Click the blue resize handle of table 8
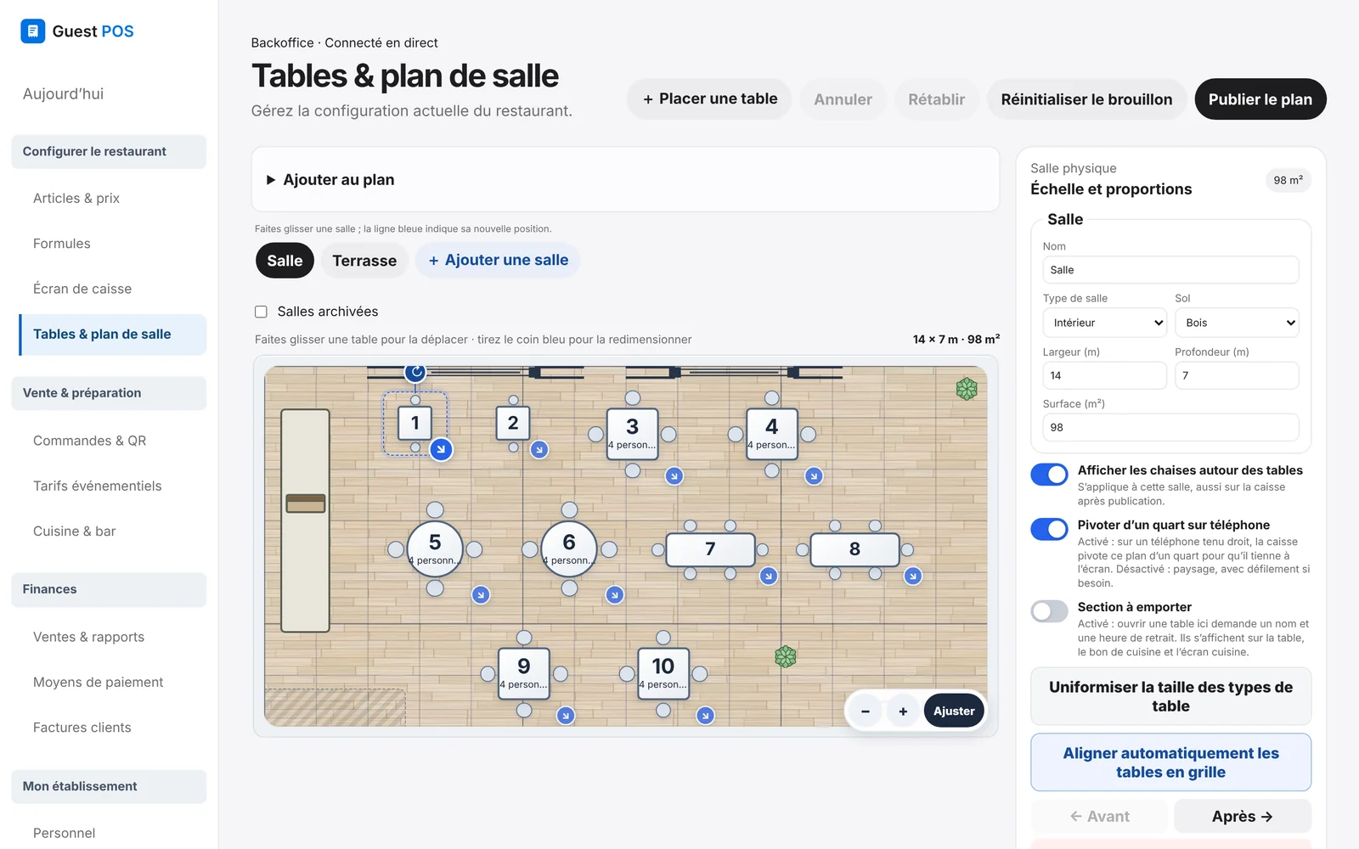This screenshot has height=849, width=1359. click(x=913, y=576)
